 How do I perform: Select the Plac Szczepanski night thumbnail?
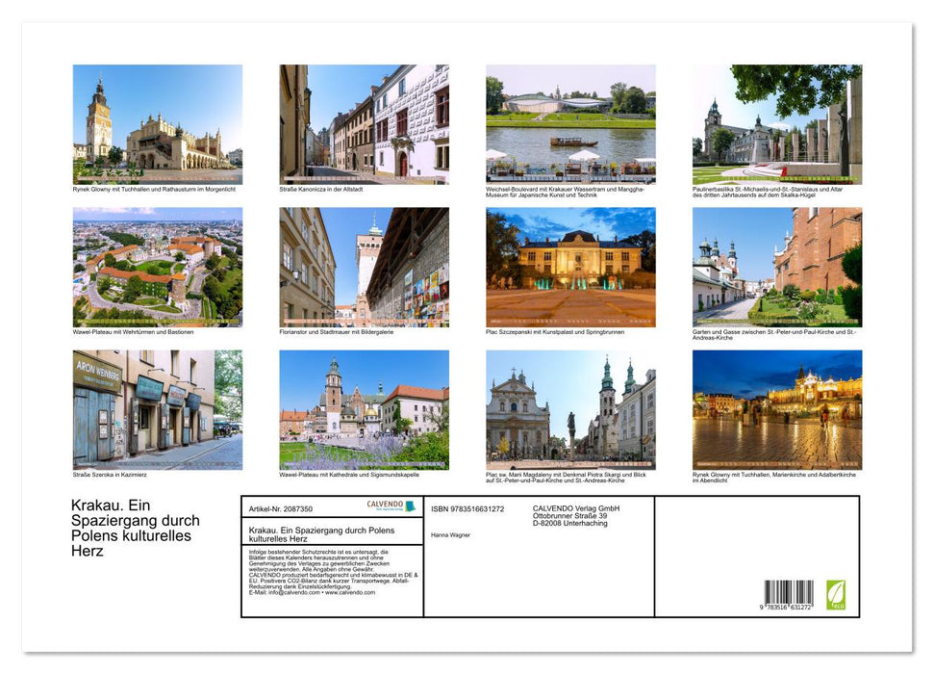pos(570,267)
